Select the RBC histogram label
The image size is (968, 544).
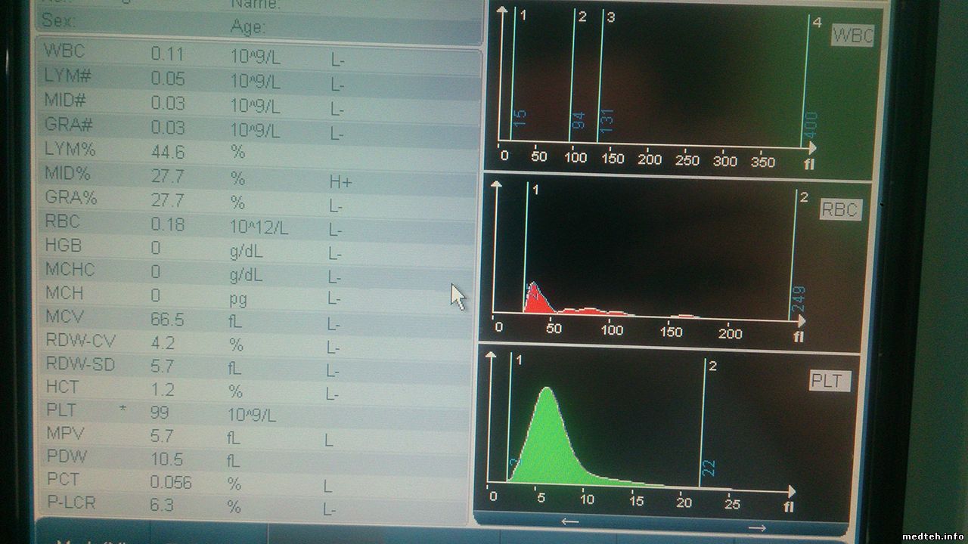point(840,209)
